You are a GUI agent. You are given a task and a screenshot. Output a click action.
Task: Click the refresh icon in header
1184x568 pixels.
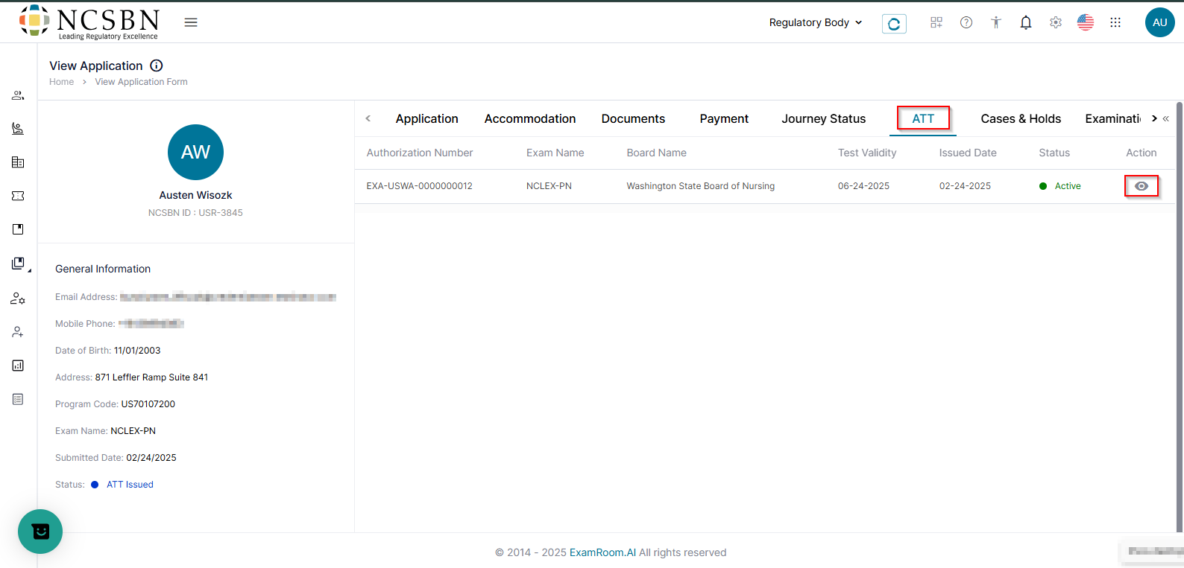tap(894, 24)
